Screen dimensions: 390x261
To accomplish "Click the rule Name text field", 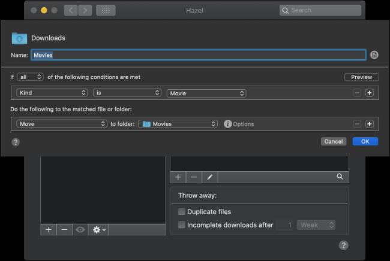I will point(198,55).
